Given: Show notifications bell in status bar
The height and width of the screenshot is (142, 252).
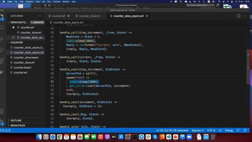Looking at the screenshot, I should point(245,130).
